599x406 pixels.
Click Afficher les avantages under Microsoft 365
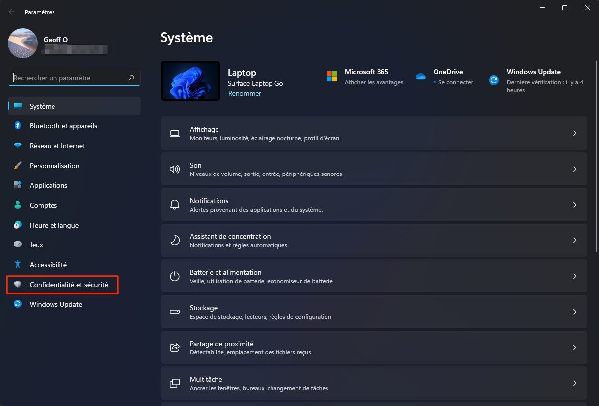pyautogui.click(x=374, y=82)
